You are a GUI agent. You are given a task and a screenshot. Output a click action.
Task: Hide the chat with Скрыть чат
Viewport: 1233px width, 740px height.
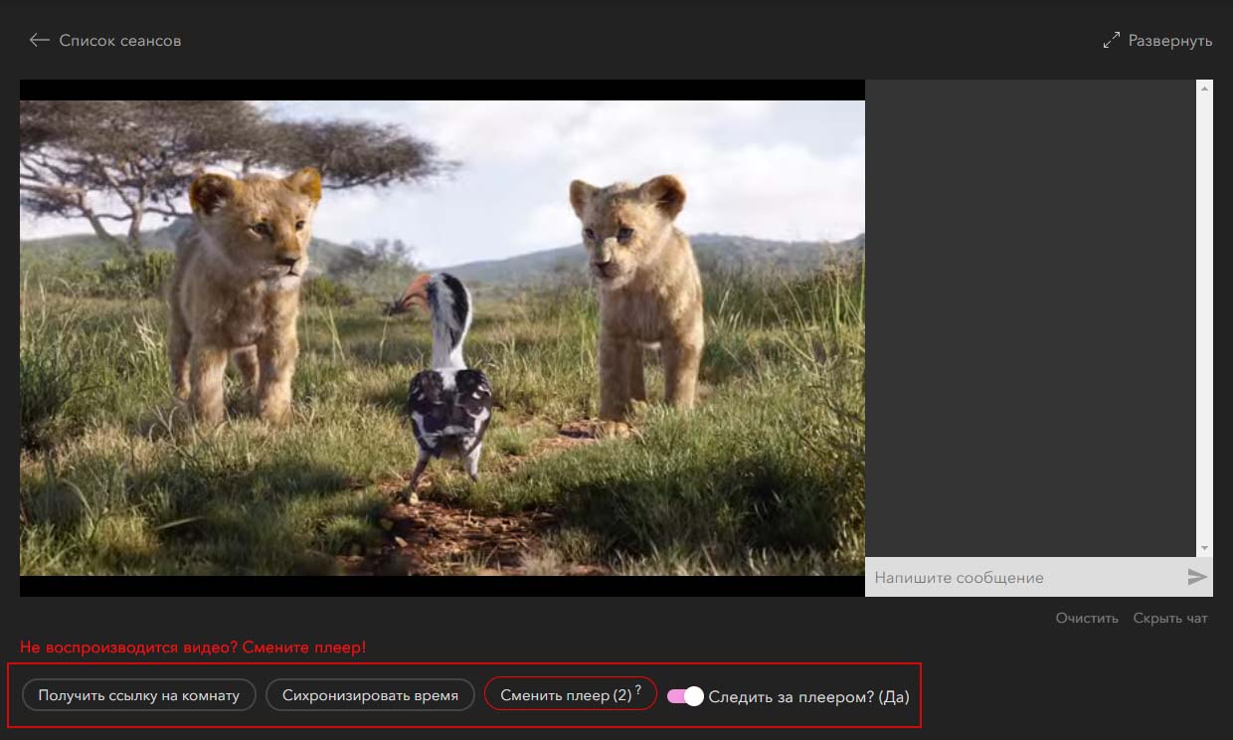[x=1170, y=618]
